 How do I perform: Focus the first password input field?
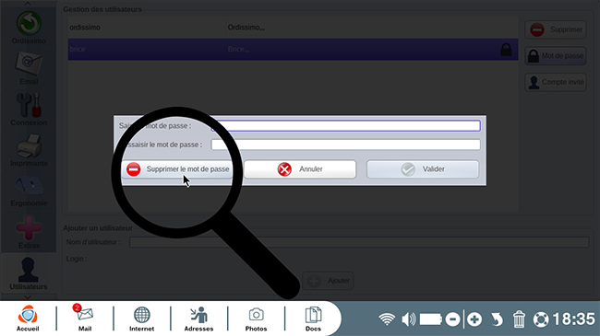pyautogui.click(x=346, y=125)
